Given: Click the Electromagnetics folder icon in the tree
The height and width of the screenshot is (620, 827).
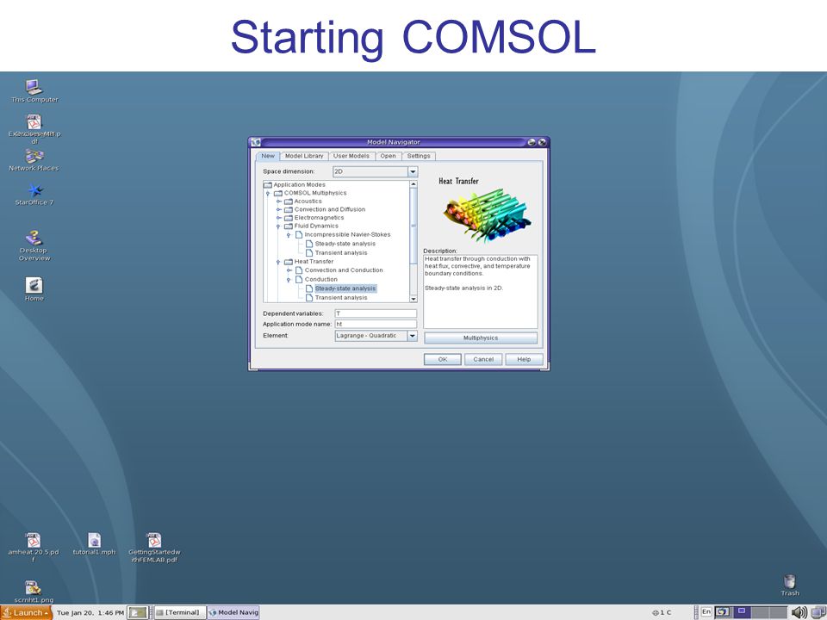Looking at the screenshot, I should pyautogui.click(x=289, y=218).
